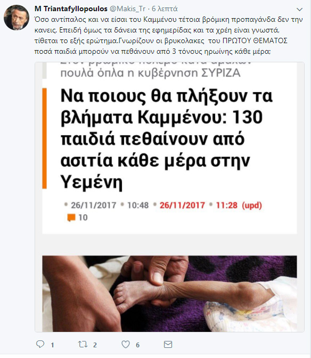Click the like count number 6
This screenshot has height=358, width=311.
[x=137, y=345]
